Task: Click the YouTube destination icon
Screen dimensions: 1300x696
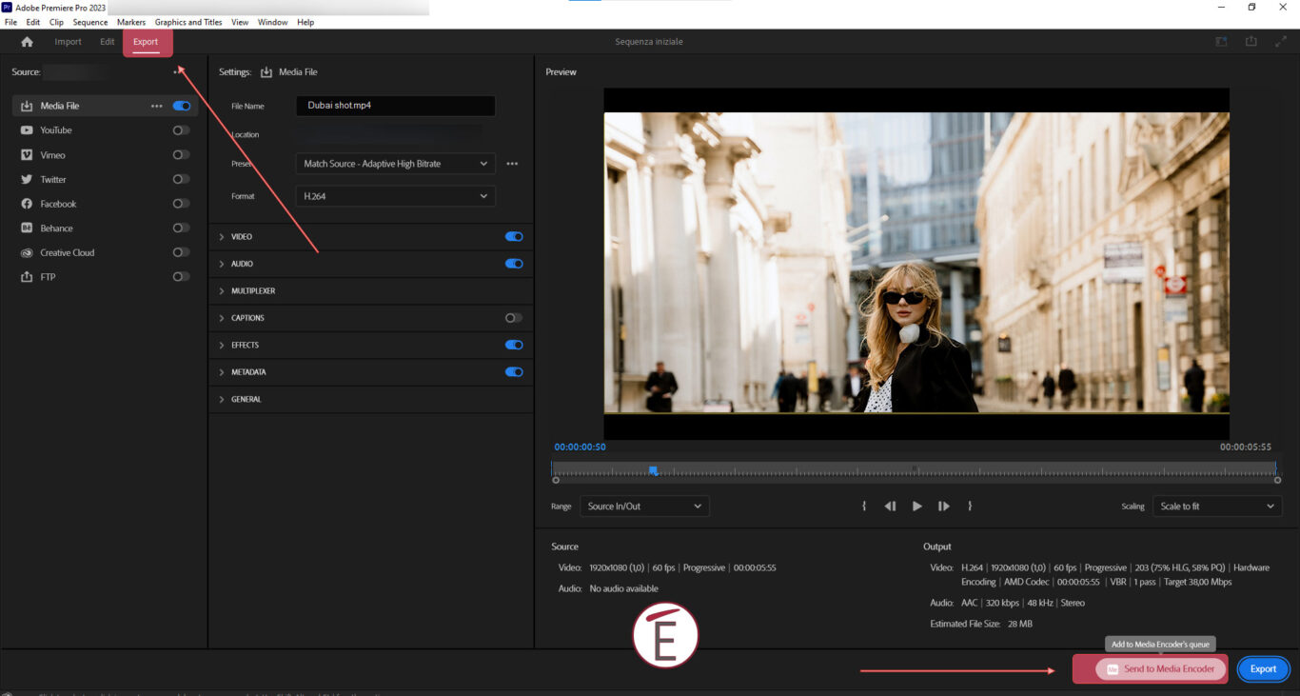Action: coord(27,130)
